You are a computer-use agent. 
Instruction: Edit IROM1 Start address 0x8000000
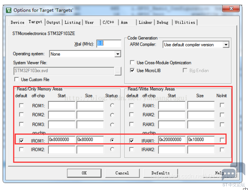pos(62,140)
